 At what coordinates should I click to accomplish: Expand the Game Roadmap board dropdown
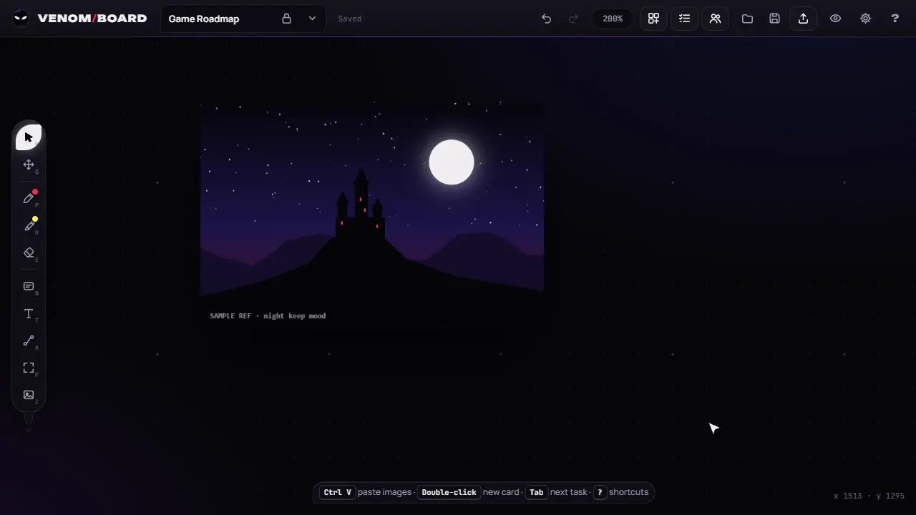(x=312, y=19)
